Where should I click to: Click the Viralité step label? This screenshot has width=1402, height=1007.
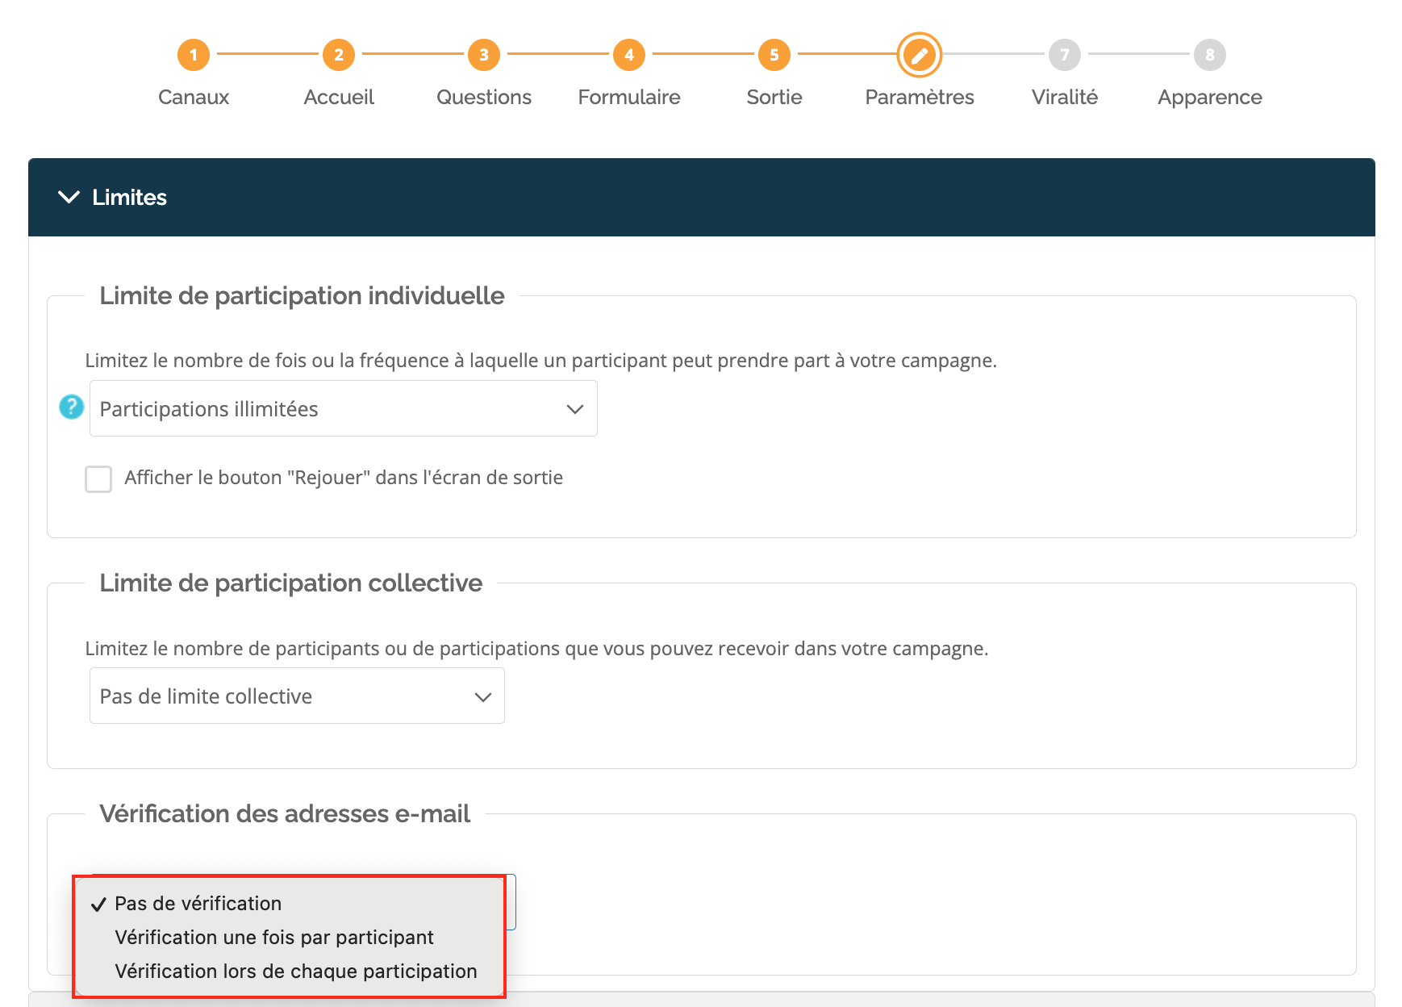click(1065, 98)
